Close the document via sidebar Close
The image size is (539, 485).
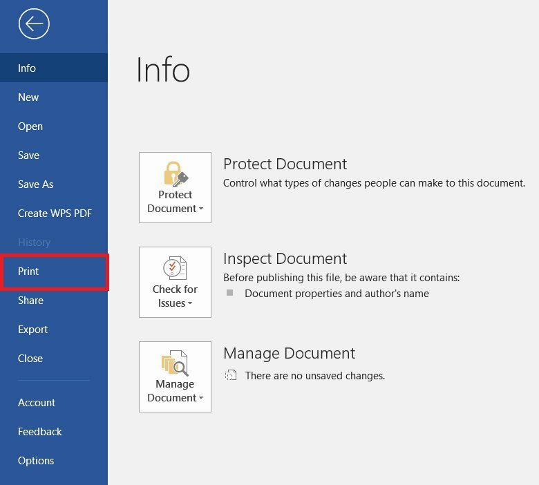pyautogui.click(x=30, y=359)
